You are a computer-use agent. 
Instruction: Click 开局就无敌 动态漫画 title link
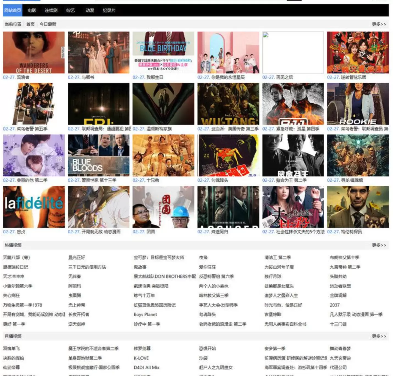101,232
